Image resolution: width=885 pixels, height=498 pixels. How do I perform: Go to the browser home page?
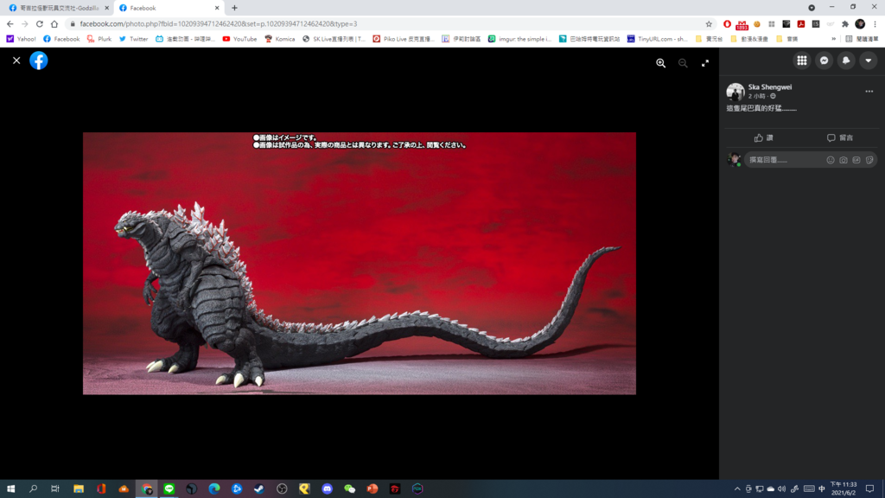coord(54,23)
